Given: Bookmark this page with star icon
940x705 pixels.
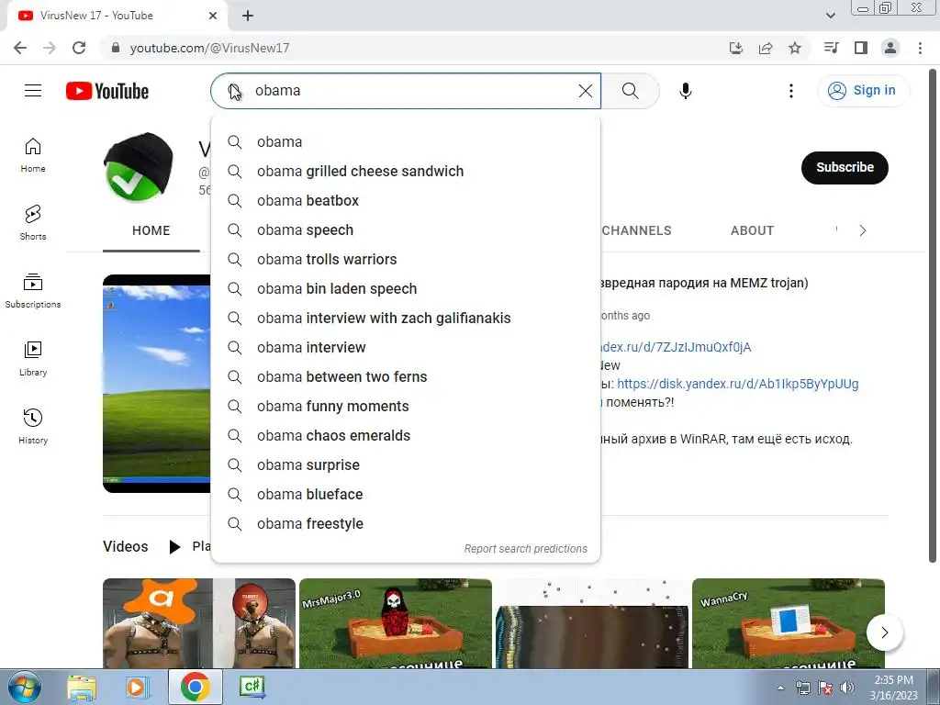Looking at the screenshot, I should point(795,48).
